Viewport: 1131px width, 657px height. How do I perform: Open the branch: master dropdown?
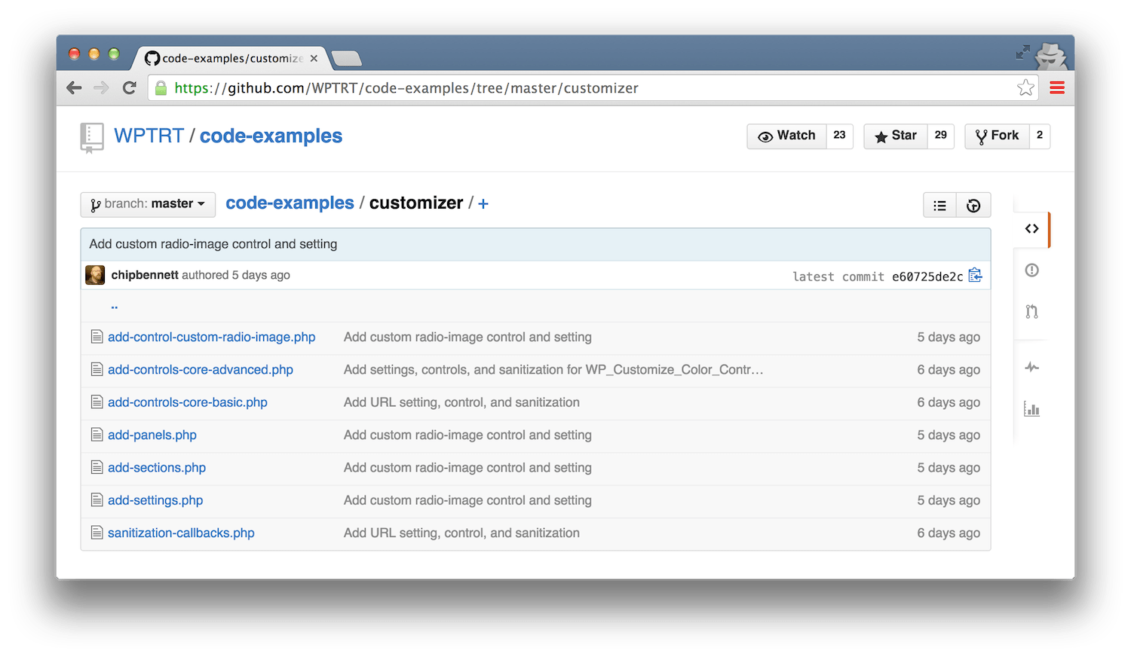pyautogui.click(x=148, y=204)
